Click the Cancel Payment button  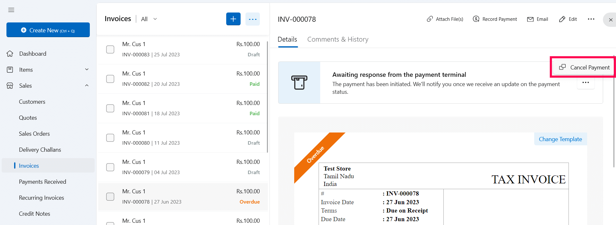click(x=584, y=68)
